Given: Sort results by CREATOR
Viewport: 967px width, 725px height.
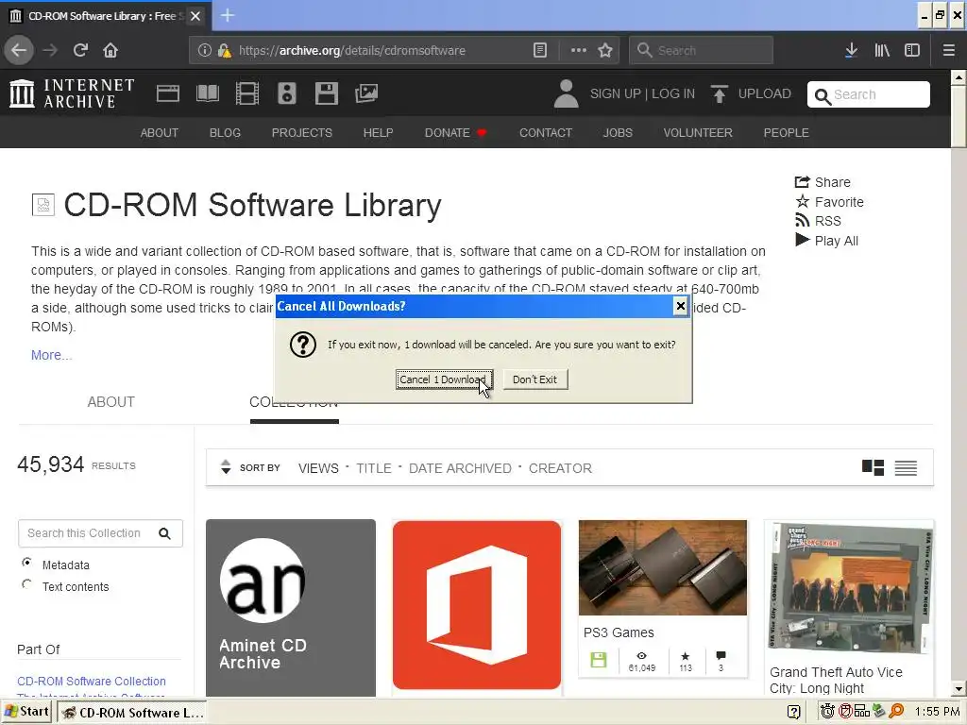Looking at the screenshot, I should tap(560, 468).
